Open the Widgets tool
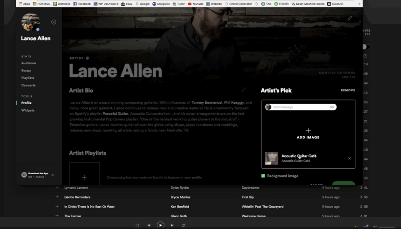Screen dimensions: 401x229 pos(28,110)
